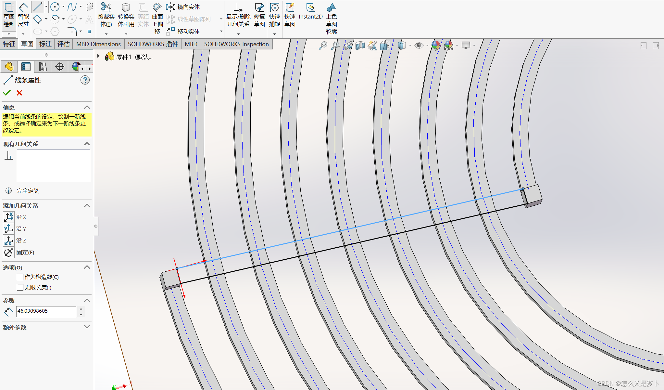Open the Trim Entities dropdown arrow
The width and height of the screenshot is (664, 390).
[106, 34]
